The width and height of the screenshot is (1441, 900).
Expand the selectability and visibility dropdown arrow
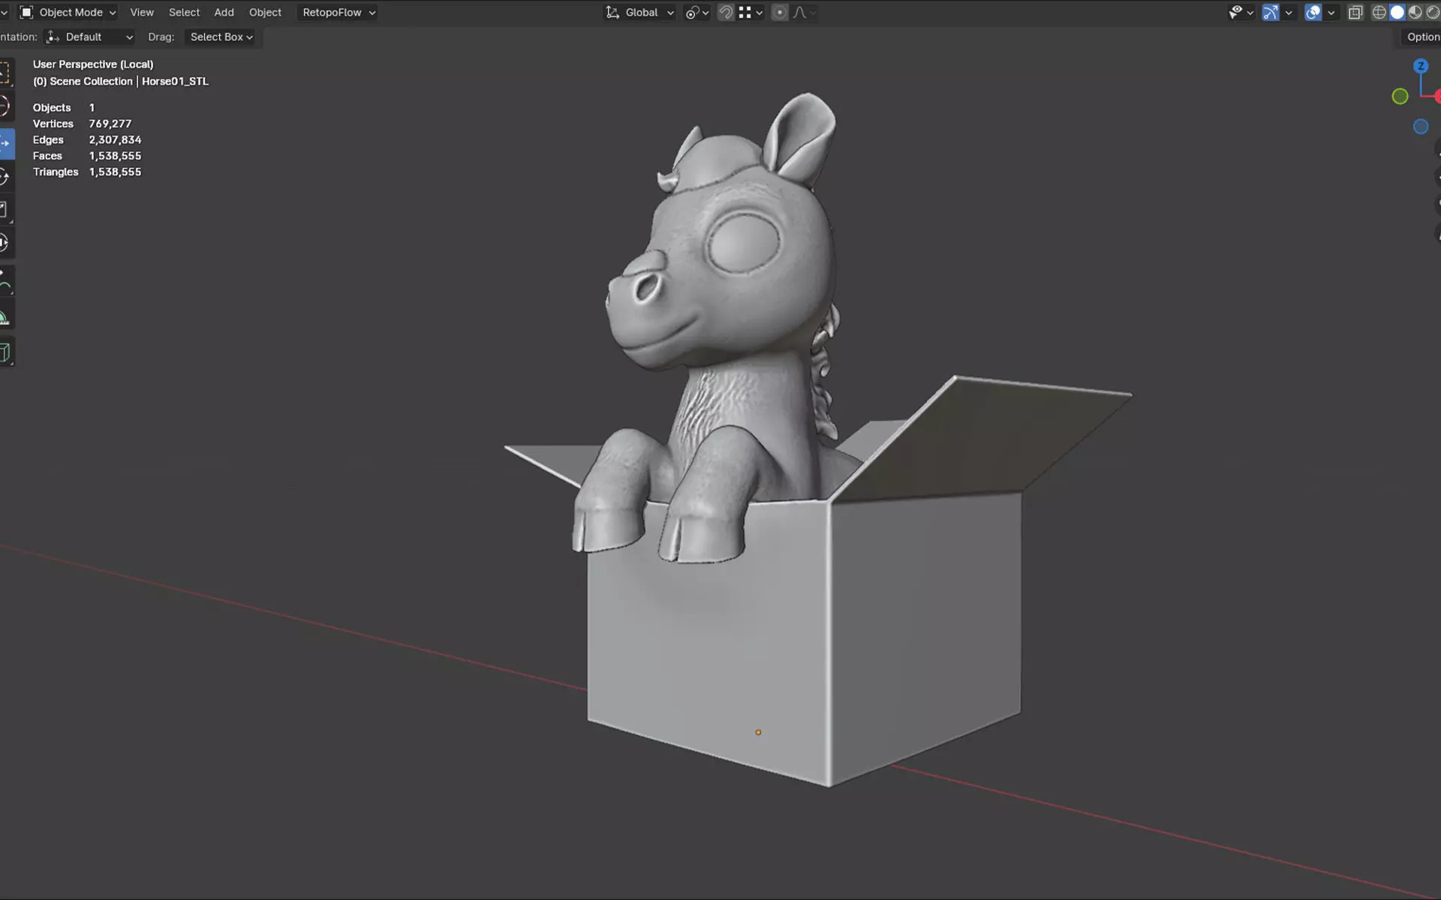[x=1250, y=13]
